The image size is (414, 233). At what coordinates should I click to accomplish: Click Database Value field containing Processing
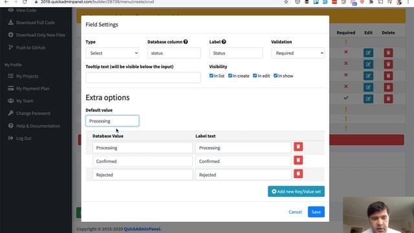coord(142,148)
